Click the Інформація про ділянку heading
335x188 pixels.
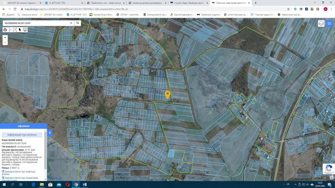click(x=22, y=135)
